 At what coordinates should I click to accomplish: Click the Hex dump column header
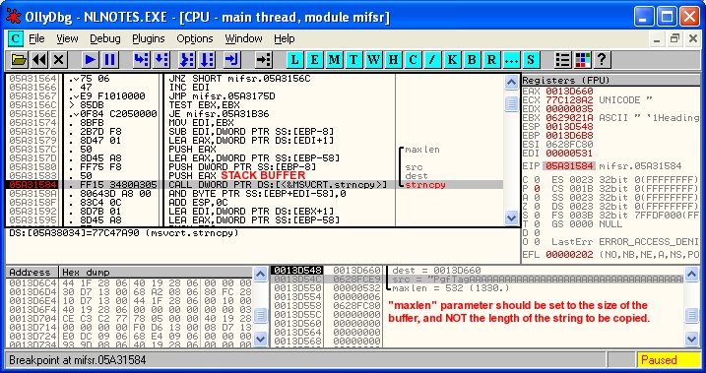[156, 273]
